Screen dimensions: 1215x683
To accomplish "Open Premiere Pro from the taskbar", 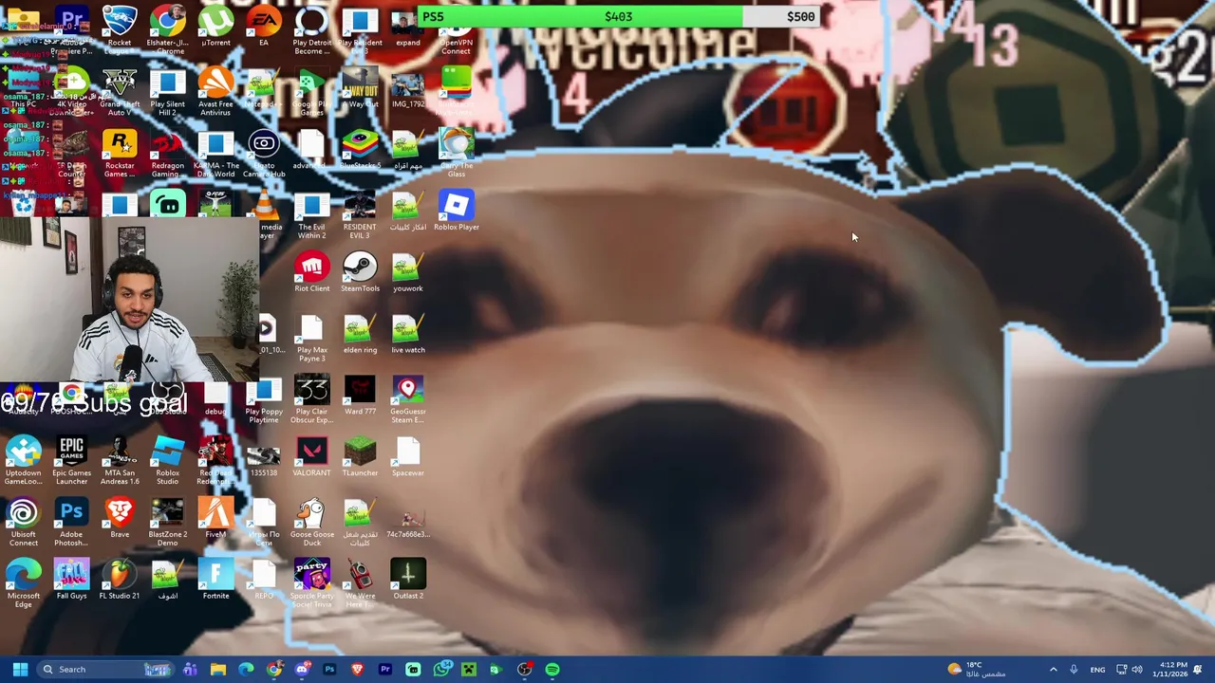I will [x=385, y=670].
